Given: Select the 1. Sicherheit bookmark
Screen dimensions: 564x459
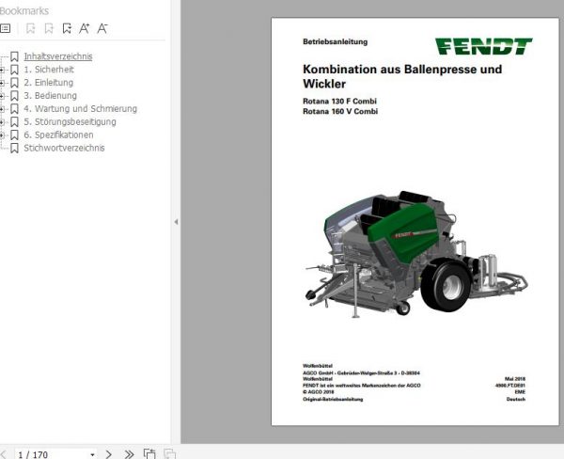Looking at the screenshot, I should [49, 70].
